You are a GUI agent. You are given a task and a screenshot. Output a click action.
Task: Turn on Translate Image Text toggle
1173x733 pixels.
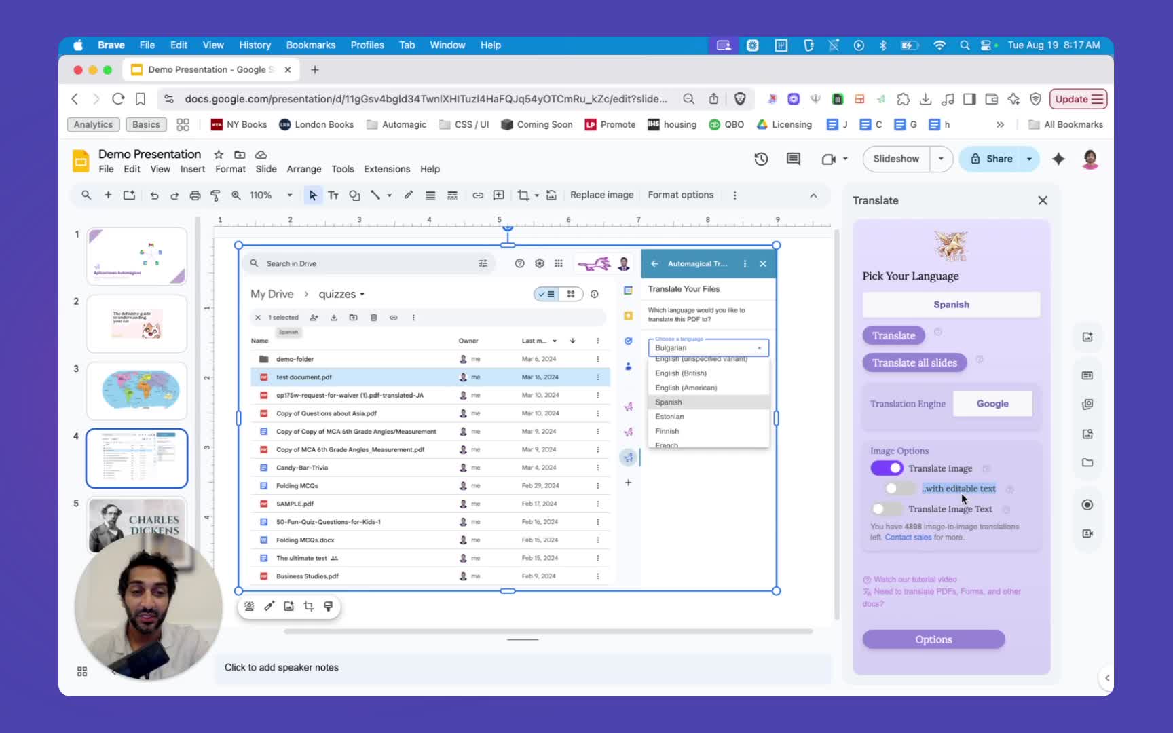(x=885, y=509)
